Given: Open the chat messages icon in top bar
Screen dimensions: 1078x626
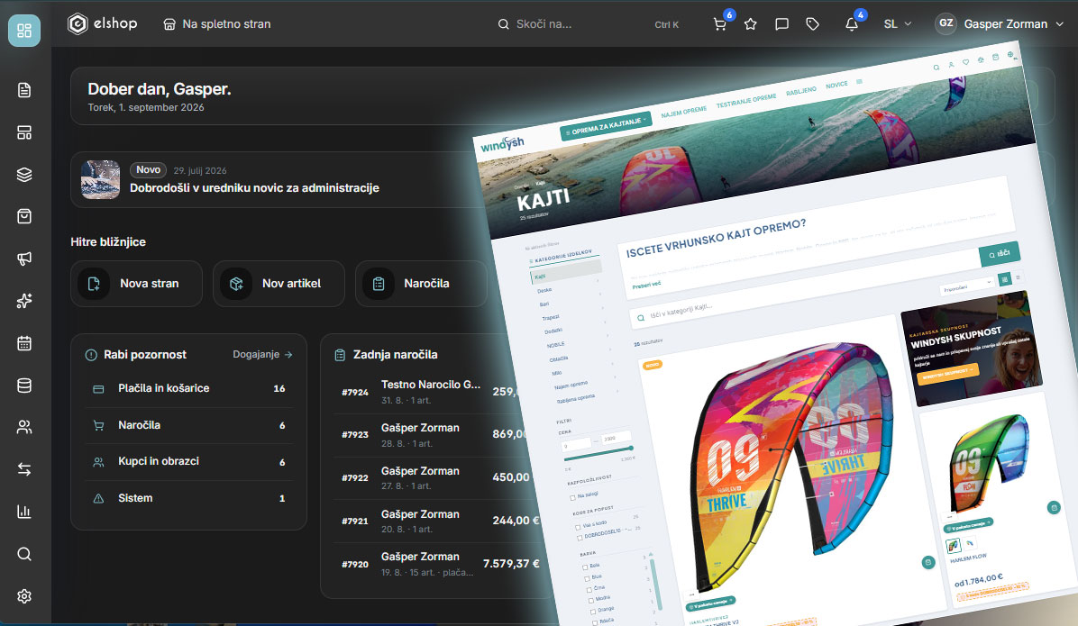Looking at the screenshot, I should [x=781, y=24].
